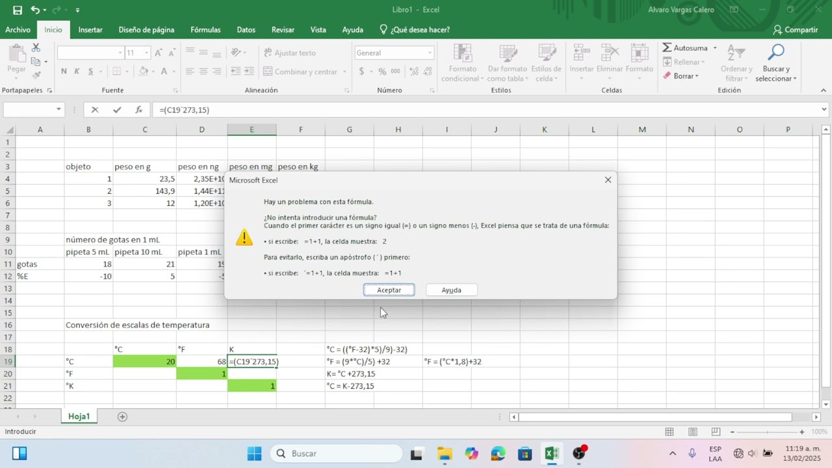Click the zoom slider in the status bar
Image resolution: width=832 pixels, height=468 pixels.
(766, 432)
